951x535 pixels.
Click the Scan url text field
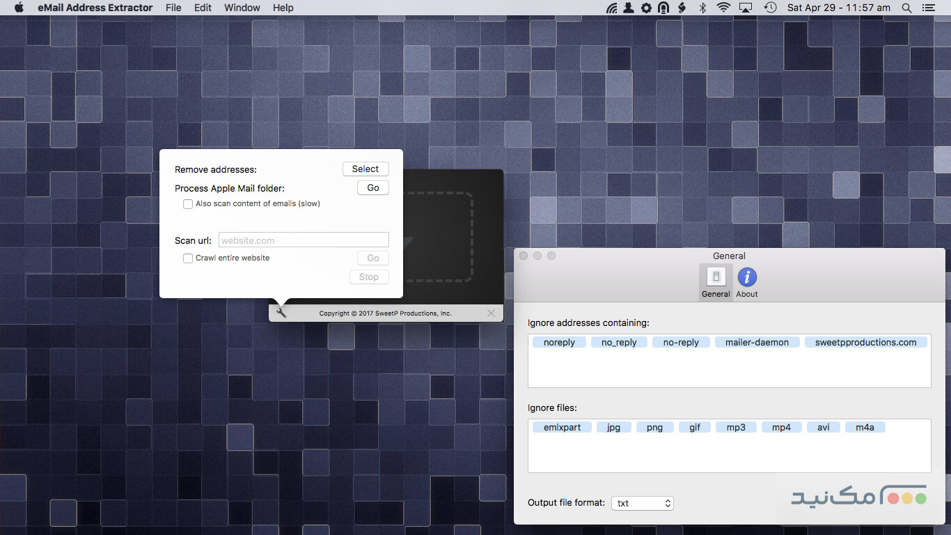pyautogui.click(x=304, y=240)
